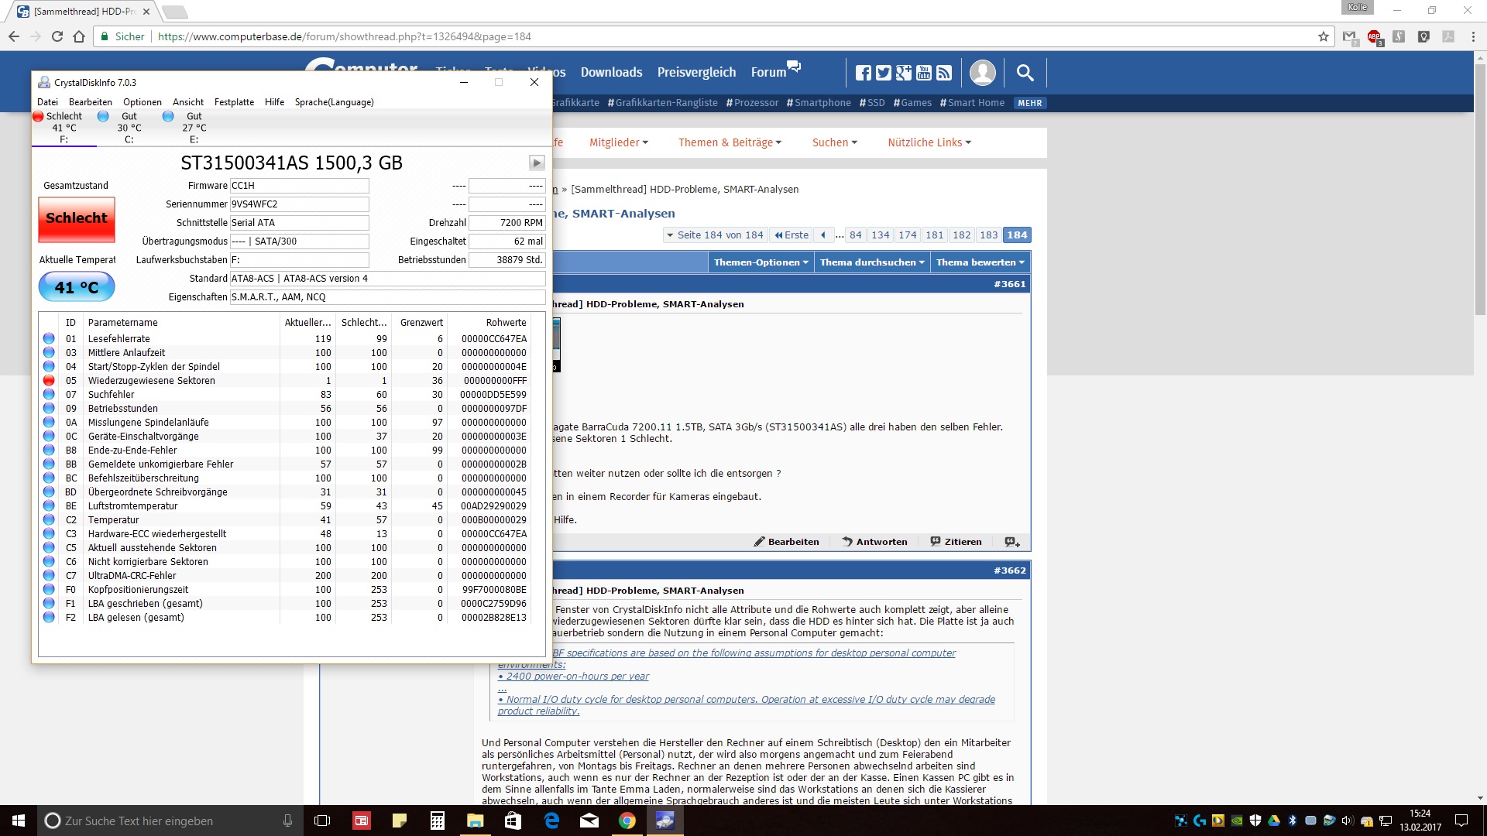This screenshot has height=836, width=1487.
Task: Select drive C: status tab
Action: pyautogui.click(x=128, y=128)
